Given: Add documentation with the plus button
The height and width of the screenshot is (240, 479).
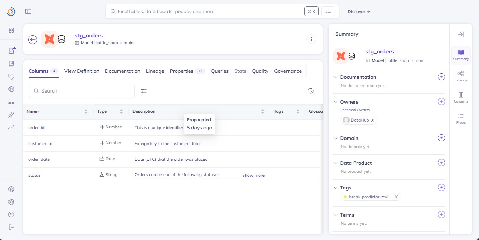Looking at the screenshot, I should pos(442,77).
